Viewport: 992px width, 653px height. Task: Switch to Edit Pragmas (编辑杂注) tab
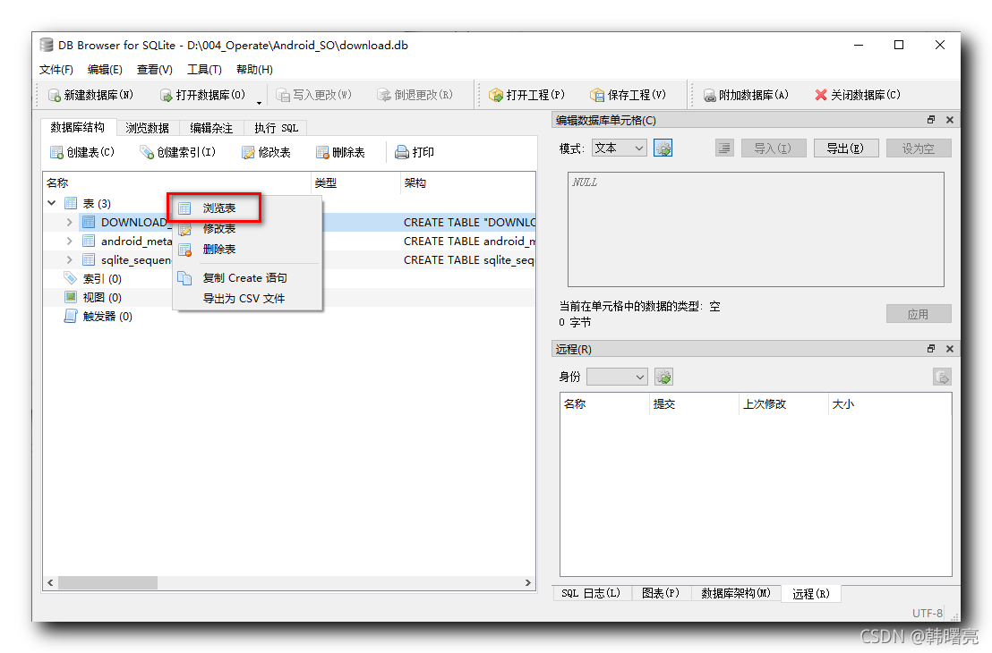pyautogui.click(x=211, y=128)
